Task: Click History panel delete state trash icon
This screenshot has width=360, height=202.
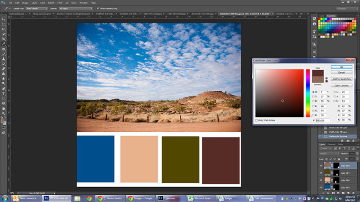Action: coord(353,141)
